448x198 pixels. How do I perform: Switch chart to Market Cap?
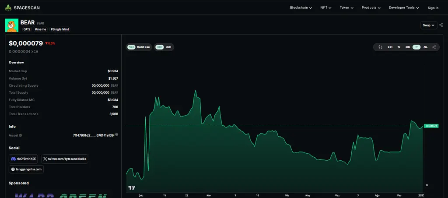pyautogui.click(x=143, y=47)
